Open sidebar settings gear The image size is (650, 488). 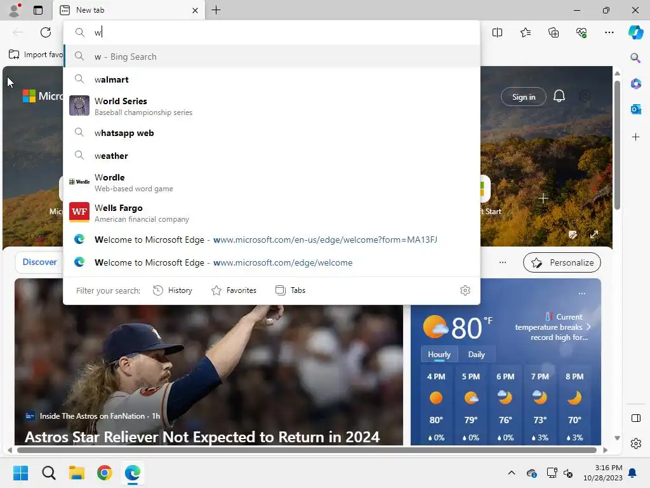click(x=635, y=444)
